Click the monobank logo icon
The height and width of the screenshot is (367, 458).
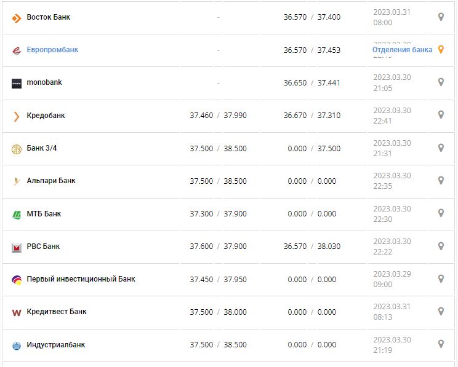17,83
